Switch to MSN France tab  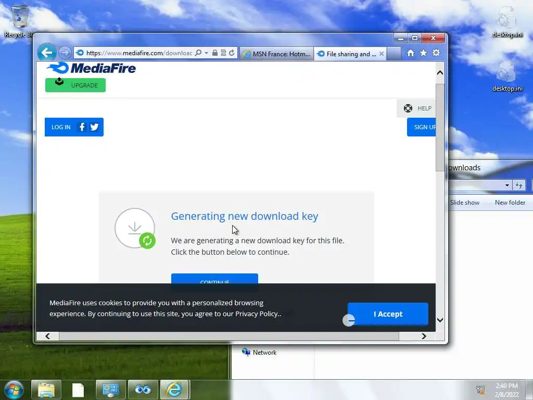[x=277, y=54]
